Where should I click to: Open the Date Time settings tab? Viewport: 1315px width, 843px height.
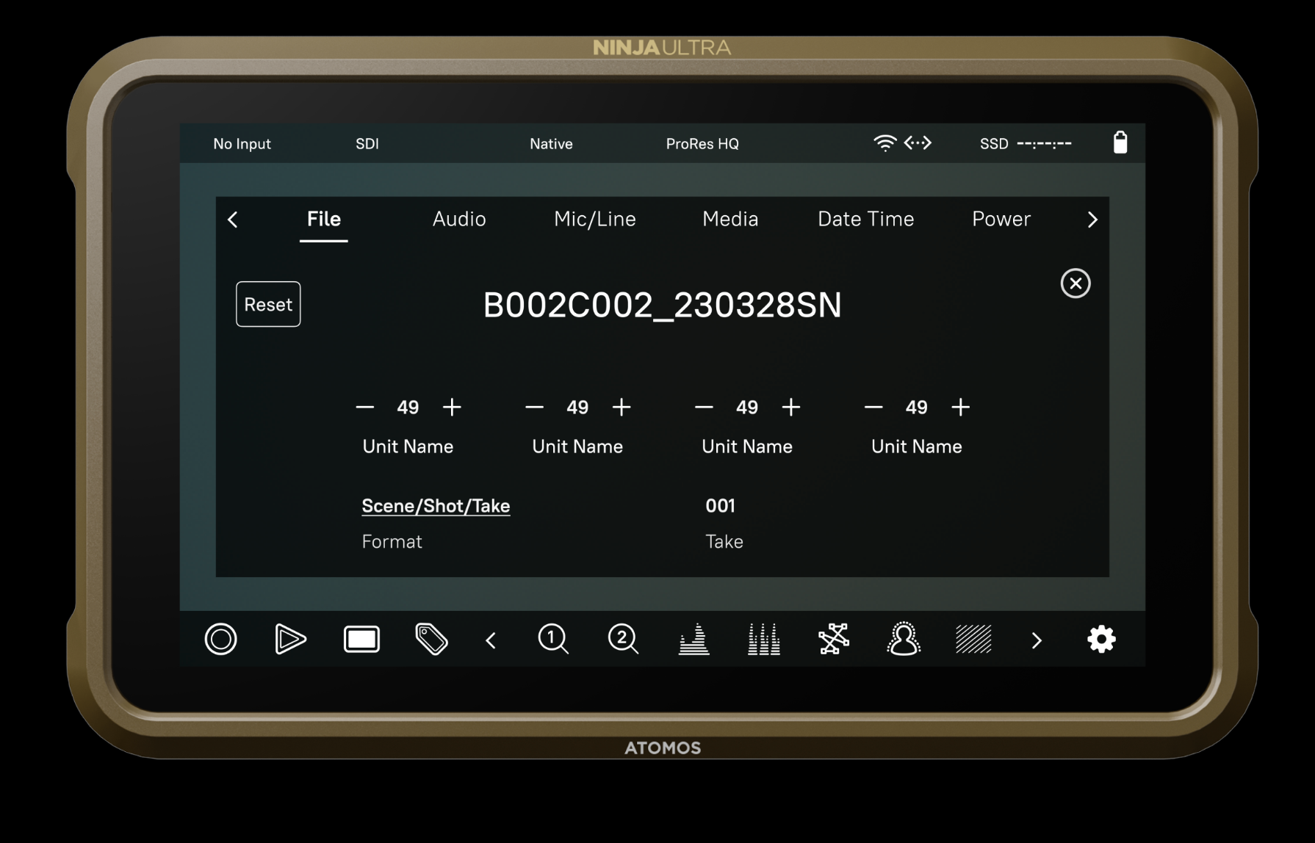click(x=865, y=219)
